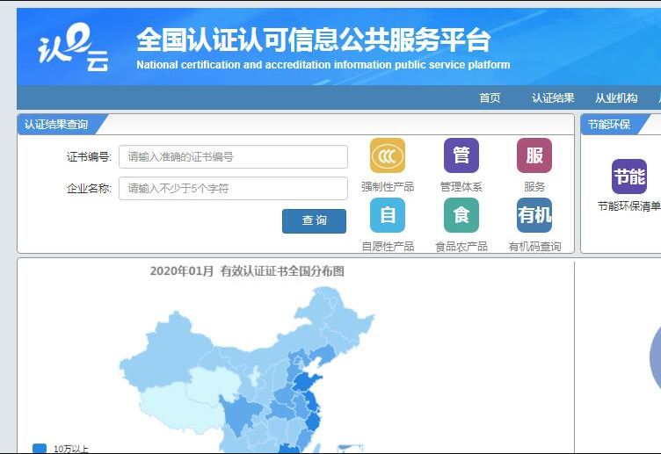Select 从业机构 in the navigation bar
Image resolution: width=661 pixels, height=454 pixels.
616,98
